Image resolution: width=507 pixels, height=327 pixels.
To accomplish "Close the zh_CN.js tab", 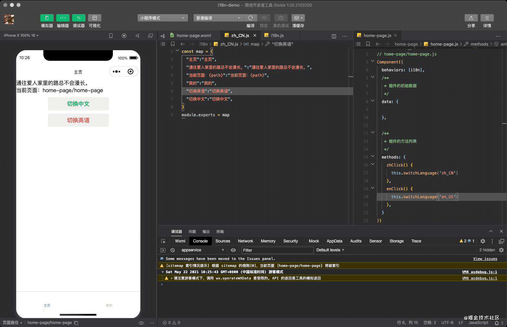I will pos(255,35).
